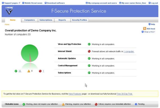Click the red critical icon under chart
Viewport: 160px width, 108px height.
click(40, 71)
